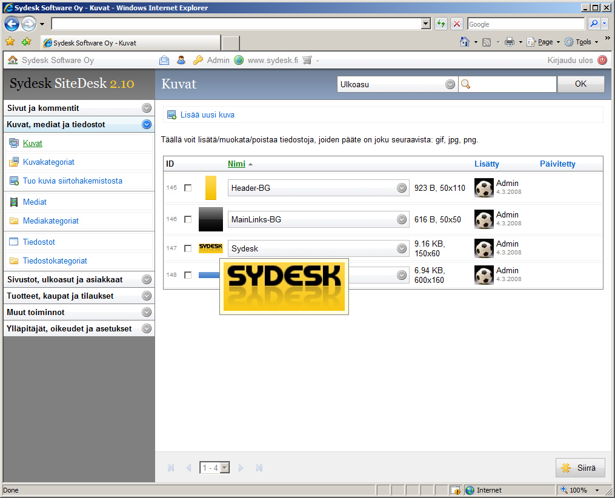Click the Sydesk Software Oy home icon

pos(13,60)
